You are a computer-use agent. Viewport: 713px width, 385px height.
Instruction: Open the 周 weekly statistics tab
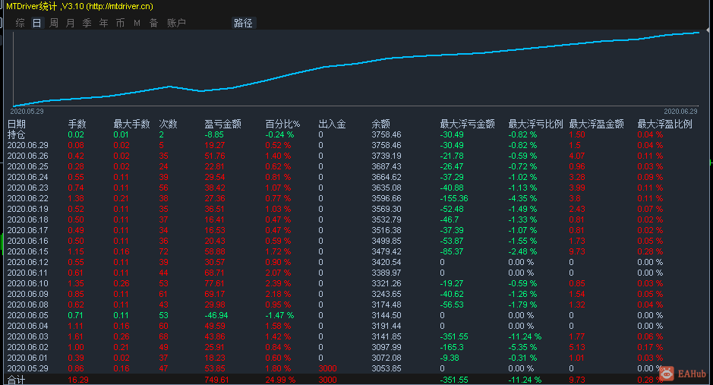pos(54,24)
